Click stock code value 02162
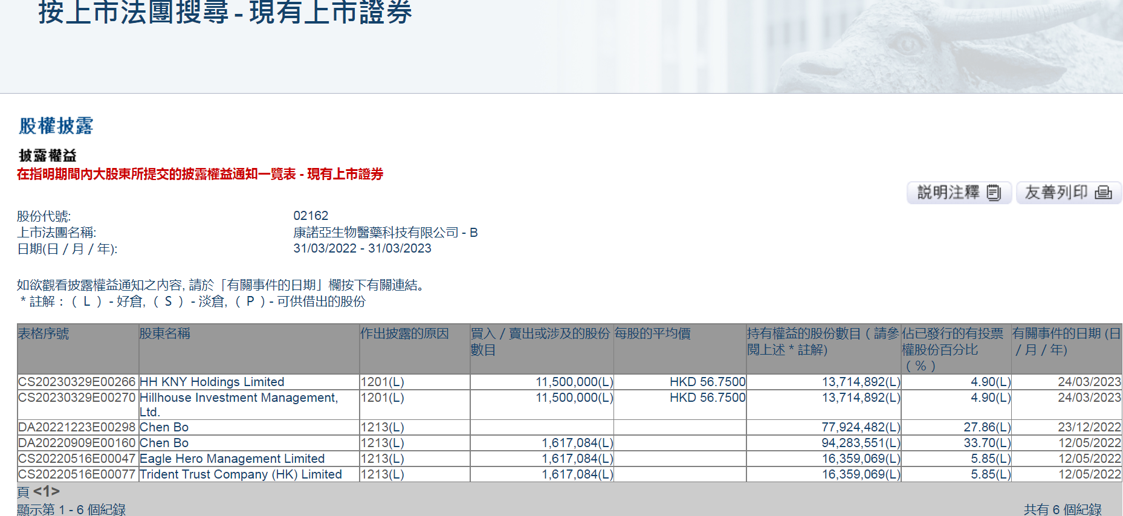The width and height of the screenshot is (1123, 516). pyautogui.click(x=311, y=216)
